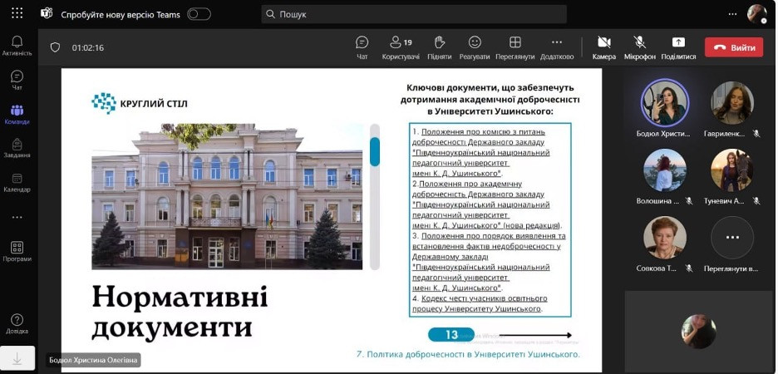Click the slide number 13 badge
Image resolution: width=778 pixels, height=374 pixels.
tap(451, 335)
